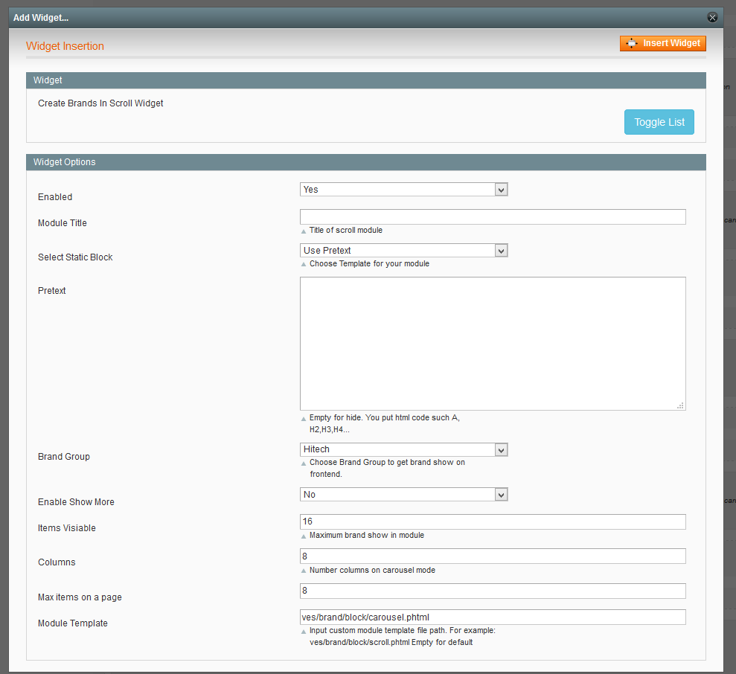Close the Add Widget dialog
736x674 pixels.
click(x=712, y=17)
